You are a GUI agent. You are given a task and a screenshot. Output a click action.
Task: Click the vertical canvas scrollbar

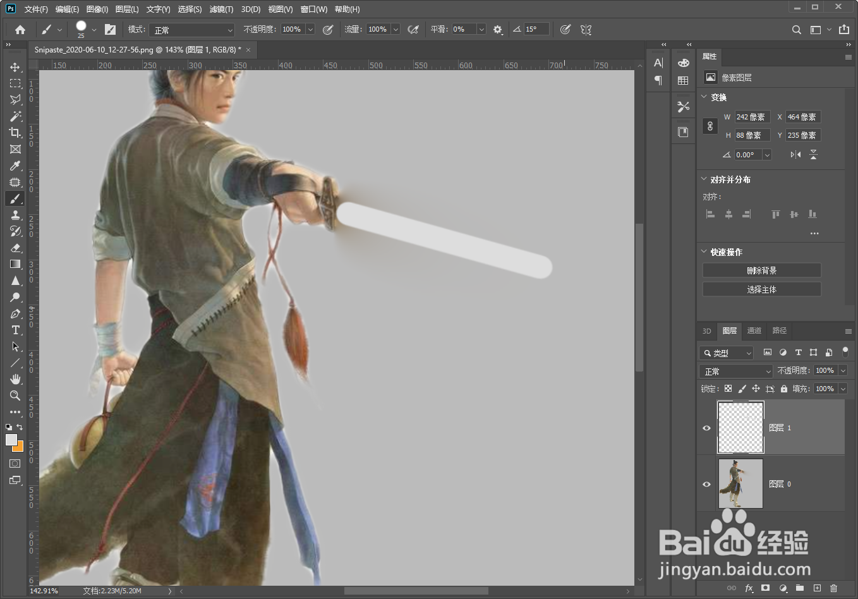(639, 297)
